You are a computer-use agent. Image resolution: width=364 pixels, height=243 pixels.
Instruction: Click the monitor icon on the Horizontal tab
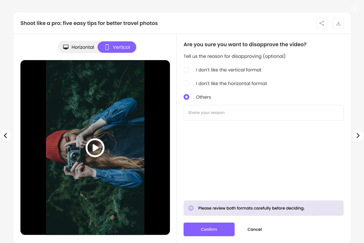point(66,47)
